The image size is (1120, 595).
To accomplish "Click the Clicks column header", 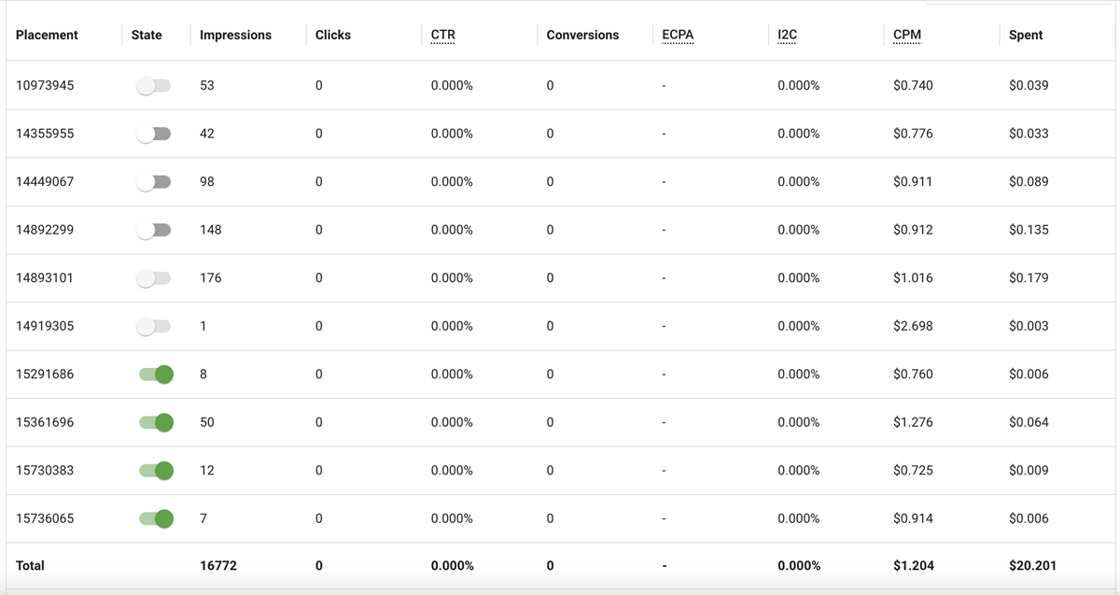I will click(x=332, y=35).
